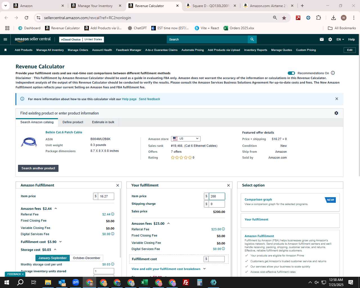Click Your fulfillment Referral Fee info icon
360x288 pixels.
tap(224, 229)
